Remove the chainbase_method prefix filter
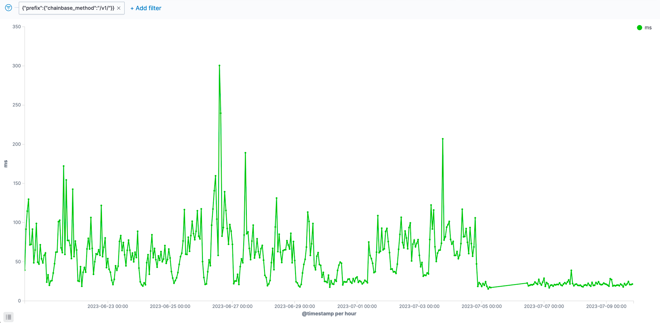660x323 pixels. click(x=119, y=8)
